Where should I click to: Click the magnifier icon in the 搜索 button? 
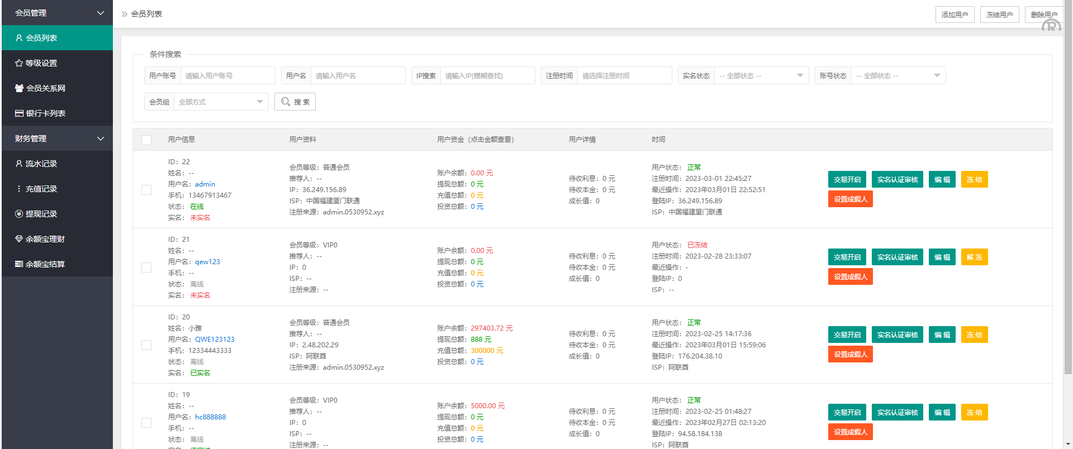click(286, 102)
